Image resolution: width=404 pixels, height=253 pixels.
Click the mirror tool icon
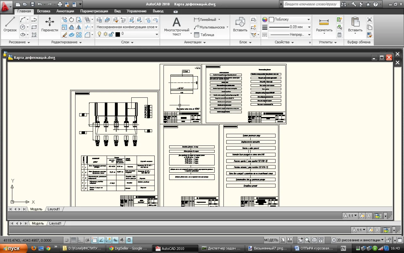click(x=79, y=27)
